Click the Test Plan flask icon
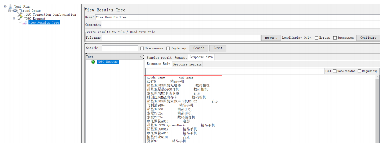This screenshot has width=383, height=146. click(x=10, y=7)
